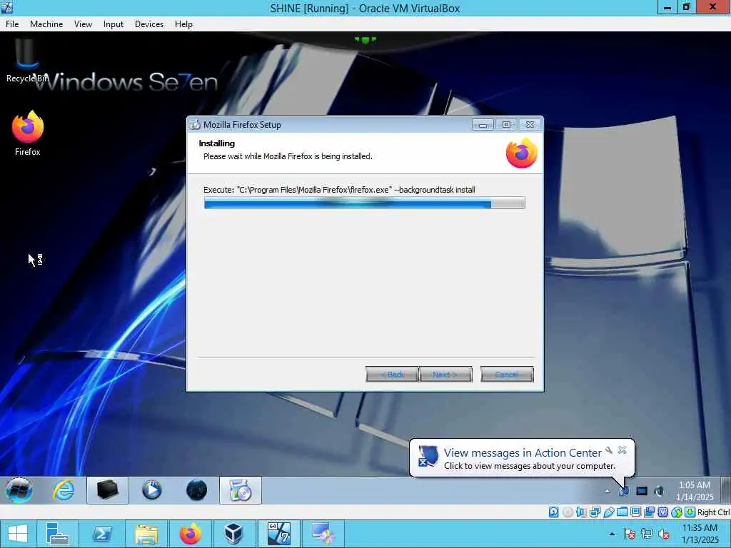Open Server Manager on host taskbar
This screenshot has height=548, width=731.
pyautogui.click(x=58, y=534)
